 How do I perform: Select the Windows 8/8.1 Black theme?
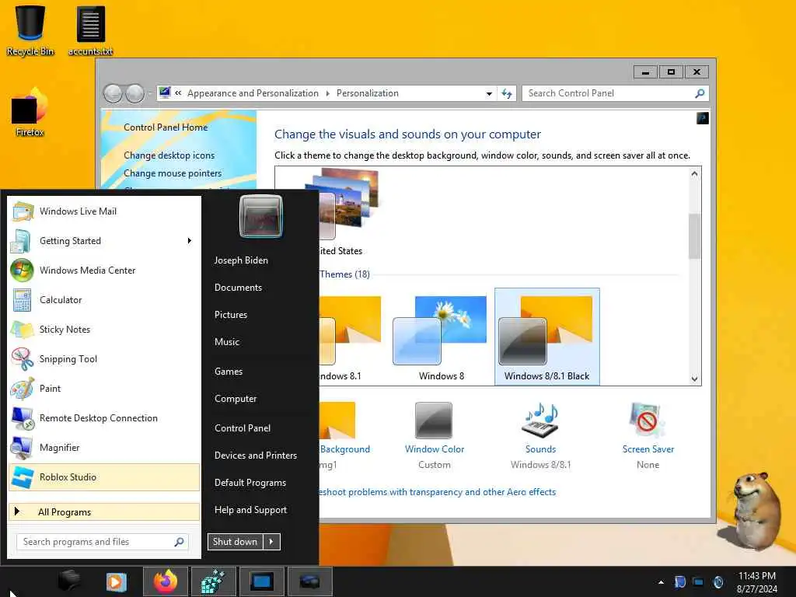tap(546, 337)
